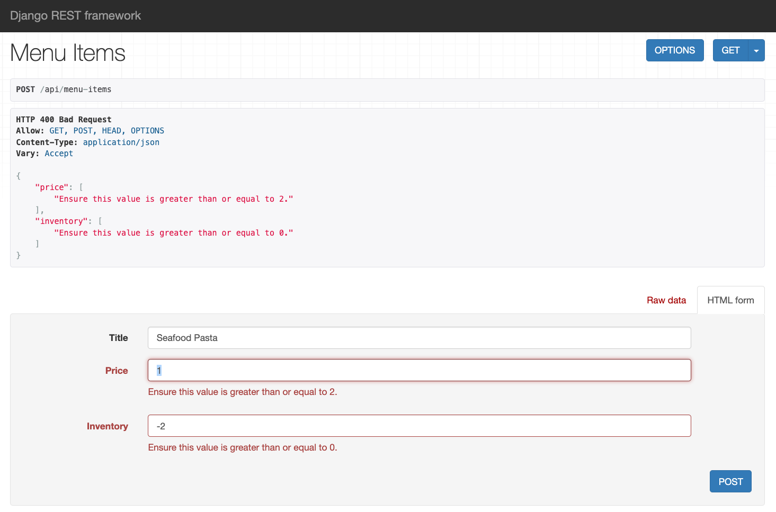
Task: Click the Title input containing Seafood Pasta
Action: coord(419,338)
